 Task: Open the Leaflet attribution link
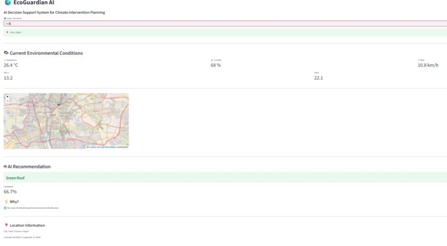click(x=93, y=147)
